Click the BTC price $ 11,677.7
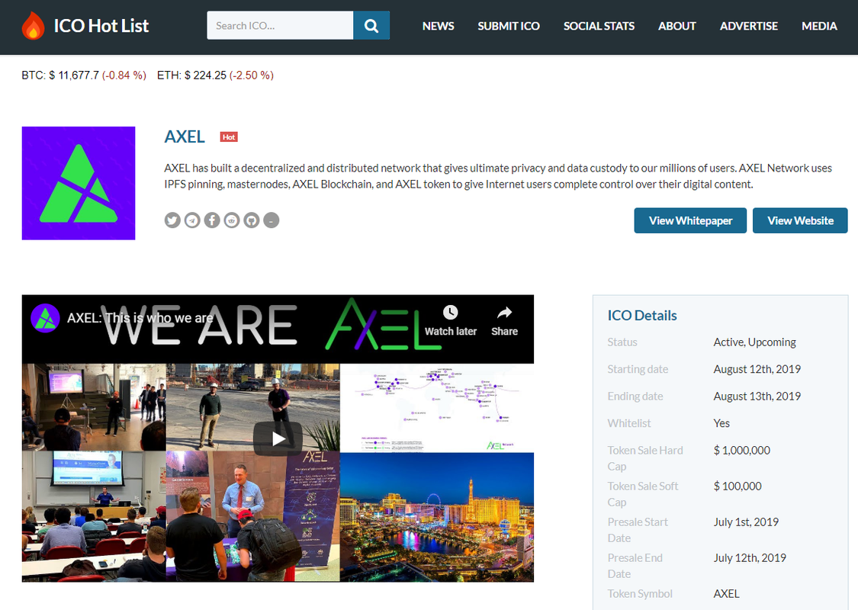 pos(74,75)
